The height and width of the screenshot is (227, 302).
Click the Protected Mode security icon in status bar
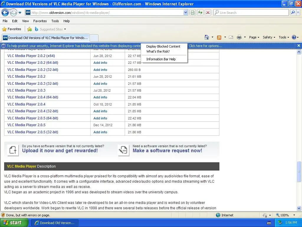265,215
